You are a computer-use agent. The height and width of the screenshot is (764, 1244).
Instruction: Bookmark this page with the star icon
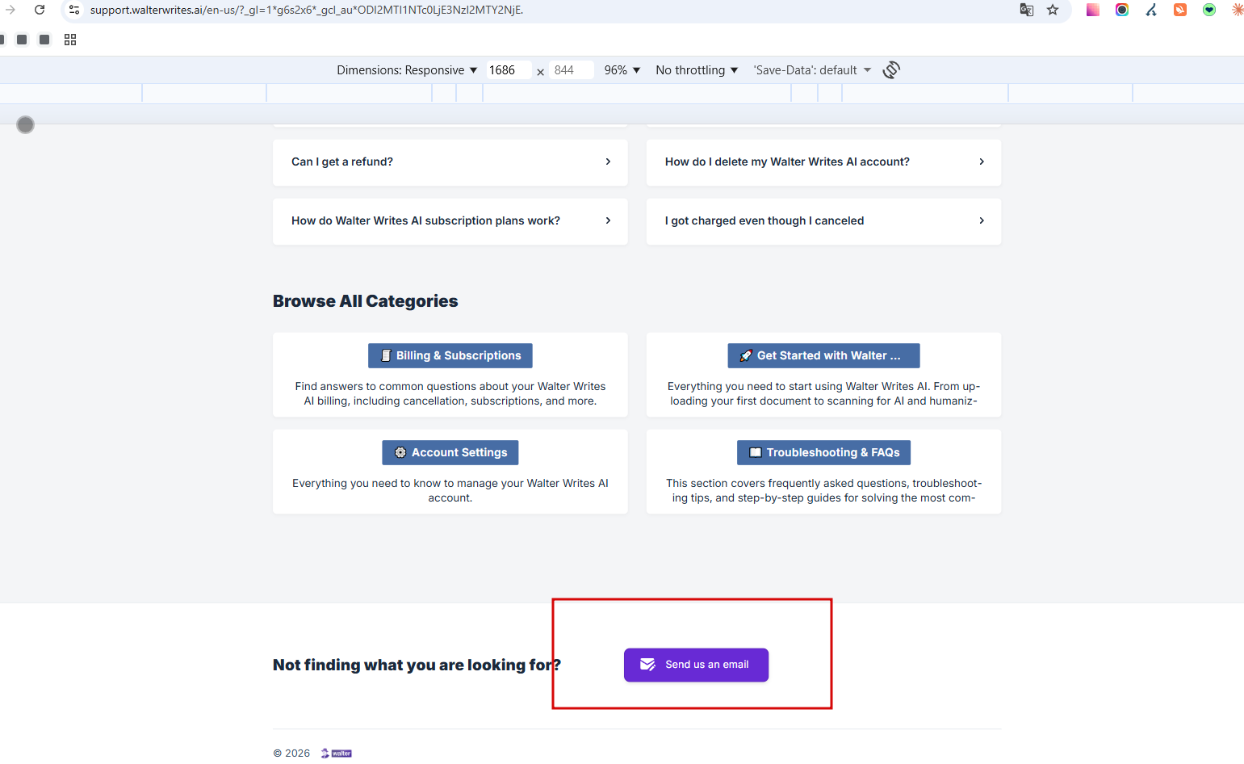(1053, 10)
